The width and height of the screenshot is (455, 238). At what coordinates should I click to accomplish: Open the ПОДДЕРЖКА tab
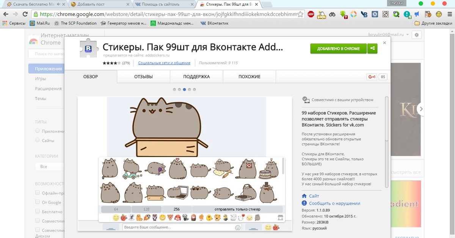[196, 77]
